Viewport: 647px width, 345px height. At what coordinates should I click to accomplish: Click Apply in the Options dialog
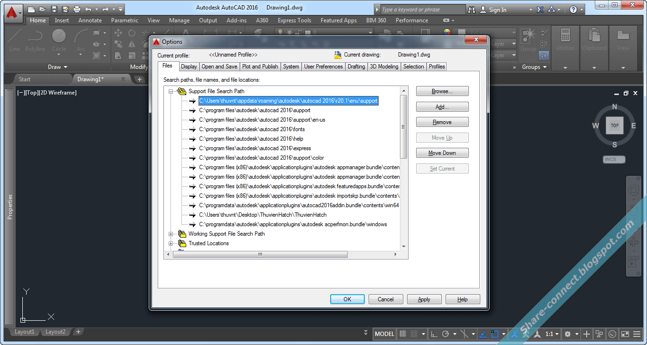[424, 299]
